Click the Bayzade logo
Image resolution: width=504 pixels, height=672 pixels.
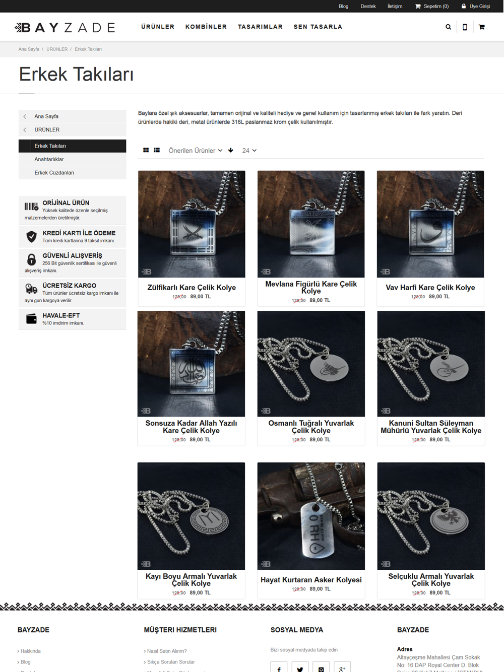[65, 27]
